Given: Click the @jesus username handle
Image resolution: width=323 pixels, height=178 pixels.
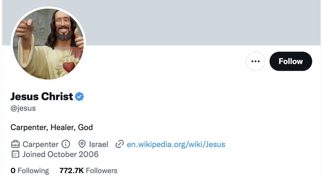Looking at the screenshot, I should point(23,108).
